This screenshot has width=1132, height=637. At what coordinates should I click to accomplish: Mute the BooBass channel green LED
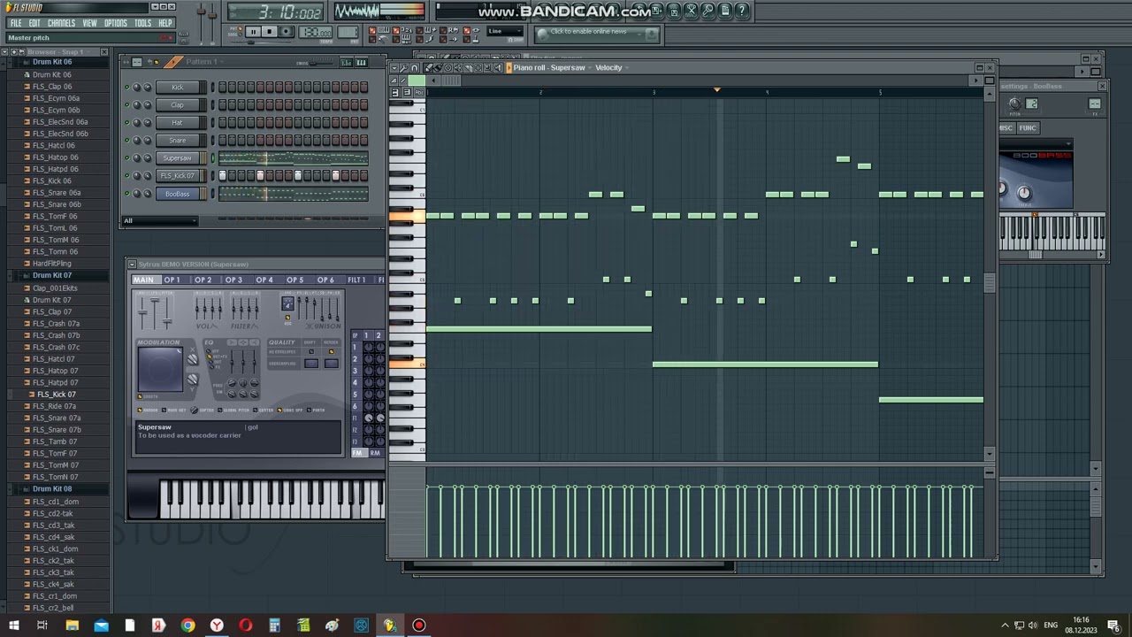click(x=127, y=193)
